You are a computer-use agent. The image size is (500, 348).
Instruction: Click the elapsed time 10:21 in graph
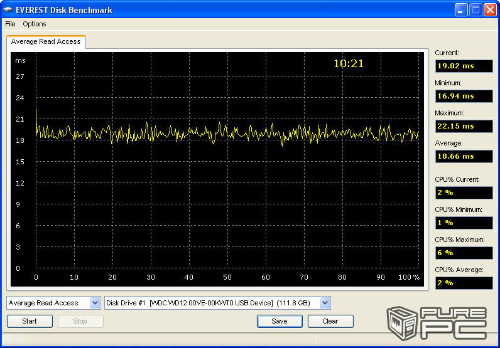click(349, 63)
